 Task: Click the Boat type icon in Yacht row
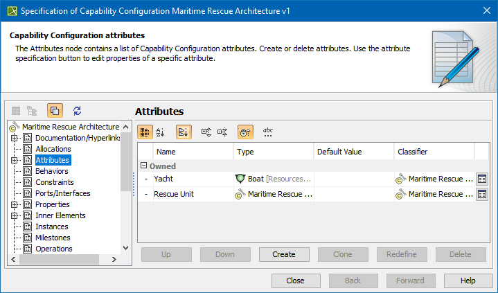[x=241, y=179]
